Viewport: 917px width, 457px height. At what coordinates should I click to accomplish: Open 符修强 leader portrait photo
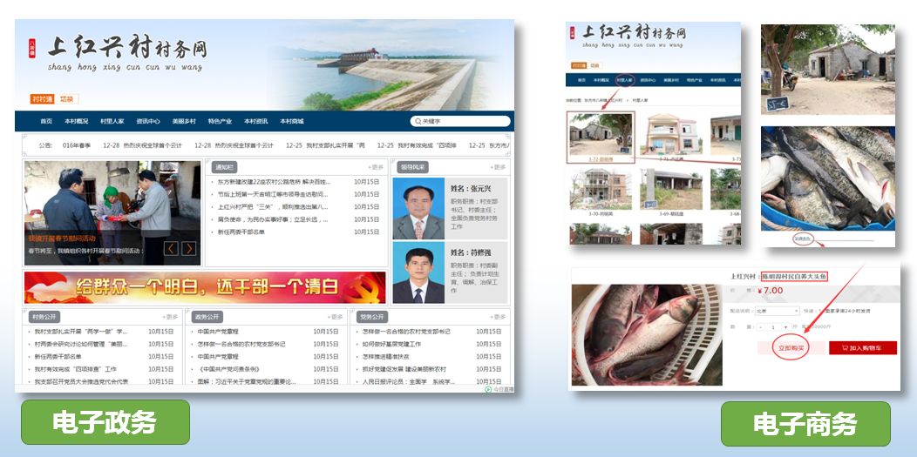click(x=418, y=272)
